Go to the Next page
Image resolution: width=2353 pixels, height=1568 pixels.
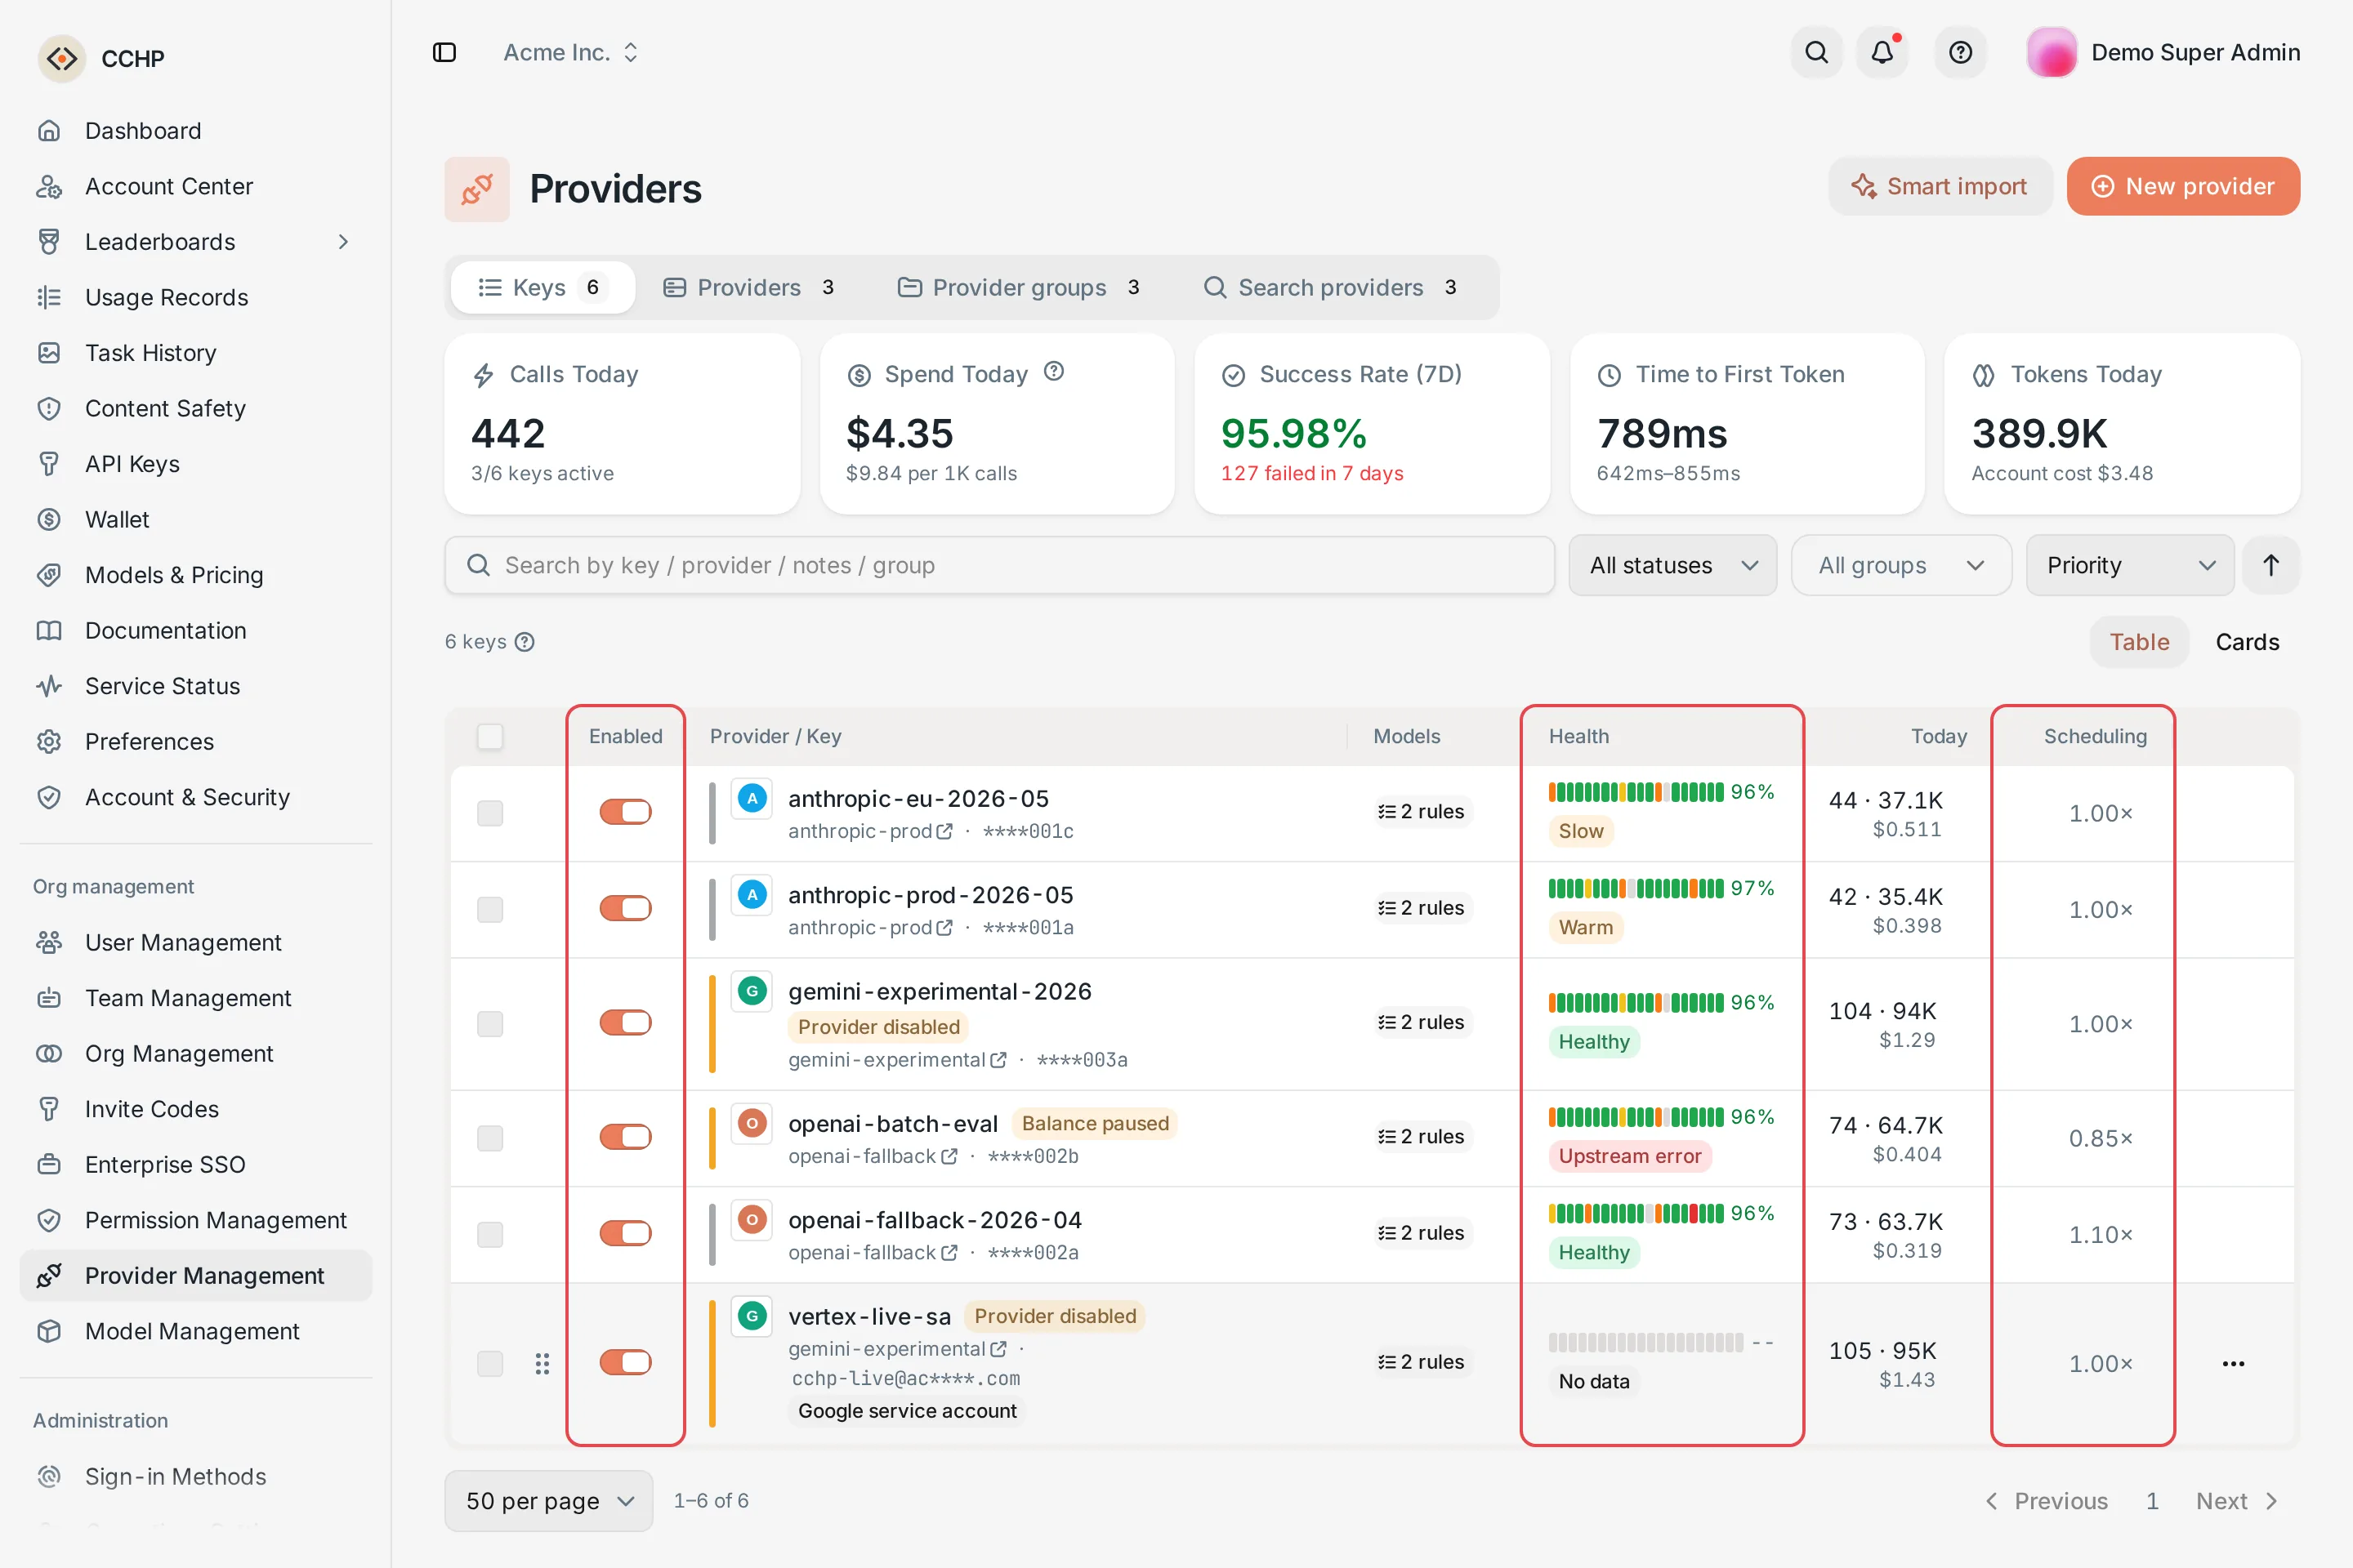pyautogui.click(x=2236, y=1500)
